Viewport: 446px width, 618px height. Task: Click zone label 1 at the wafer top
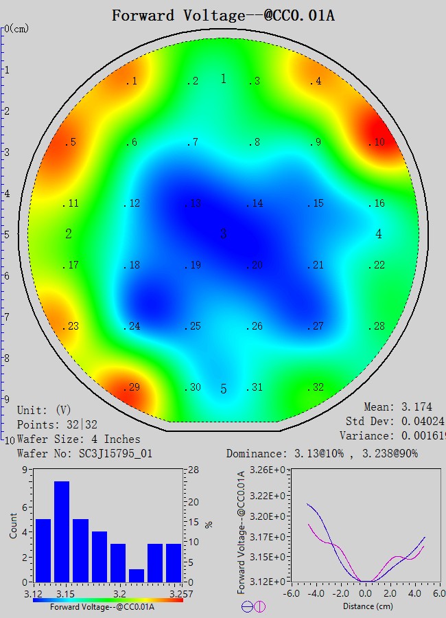pyautogui.click(x=223, y=79)
